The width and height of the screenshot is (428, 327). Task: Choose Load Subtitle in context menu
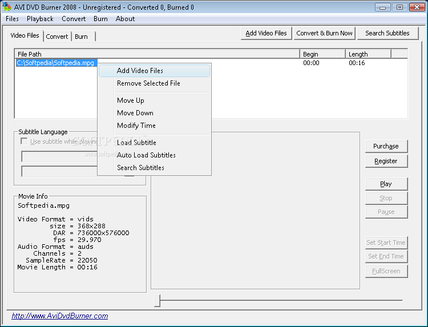tap(155, 143)
